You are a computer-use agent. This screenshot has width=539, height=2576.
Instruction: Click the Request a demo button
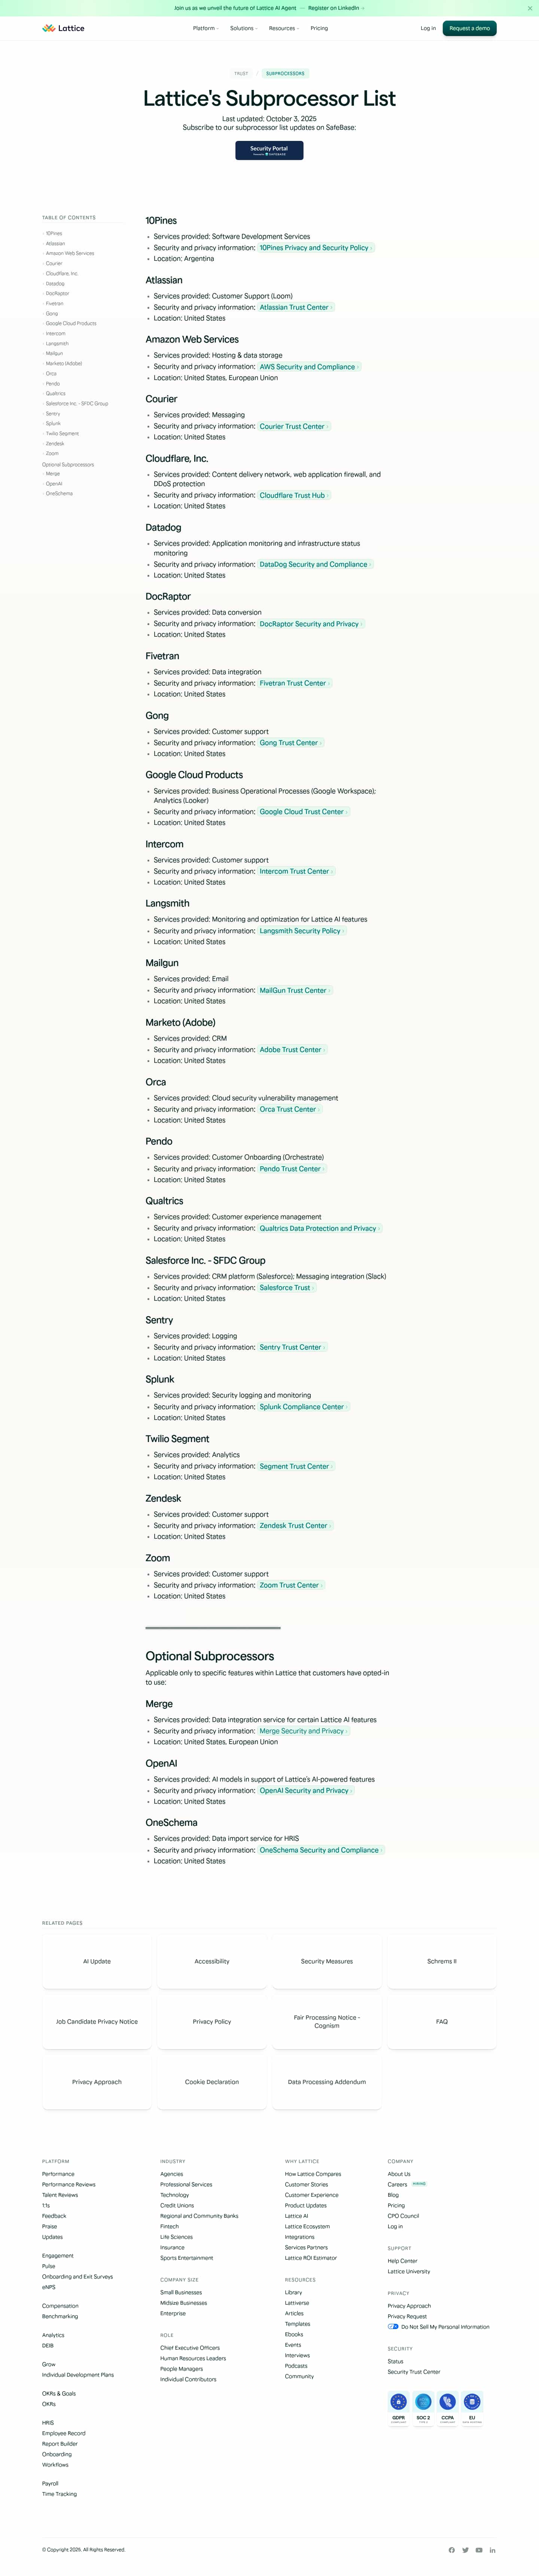pyautogui.click(x=469, y=28)
